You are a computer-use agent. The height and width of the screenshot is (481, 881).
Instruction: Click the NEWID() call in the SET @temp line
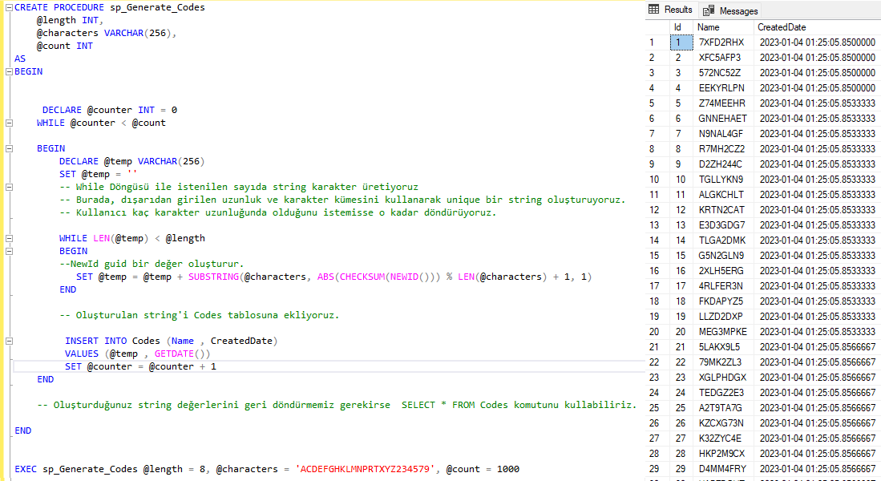click(x=410, y=277)
